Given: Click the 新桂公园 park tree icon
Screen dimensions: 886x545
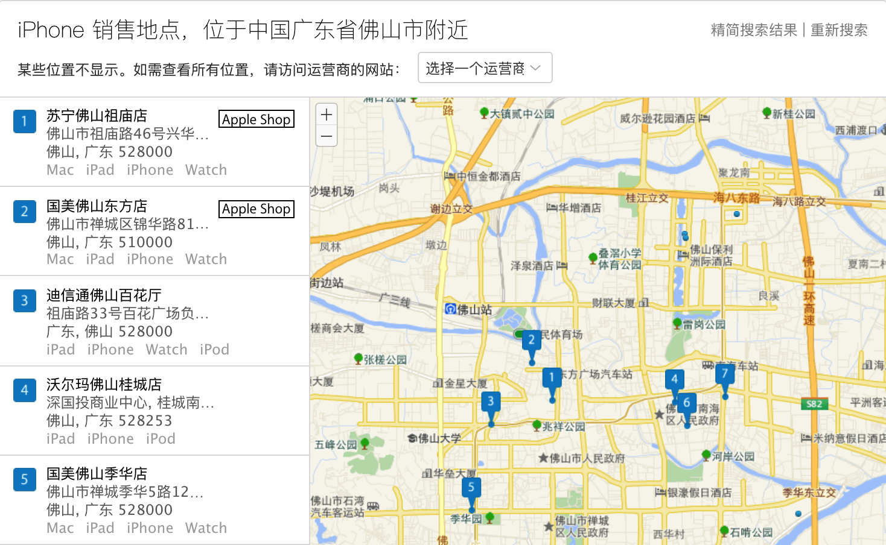Looking at the screenshot, I should tap(766, 113).
